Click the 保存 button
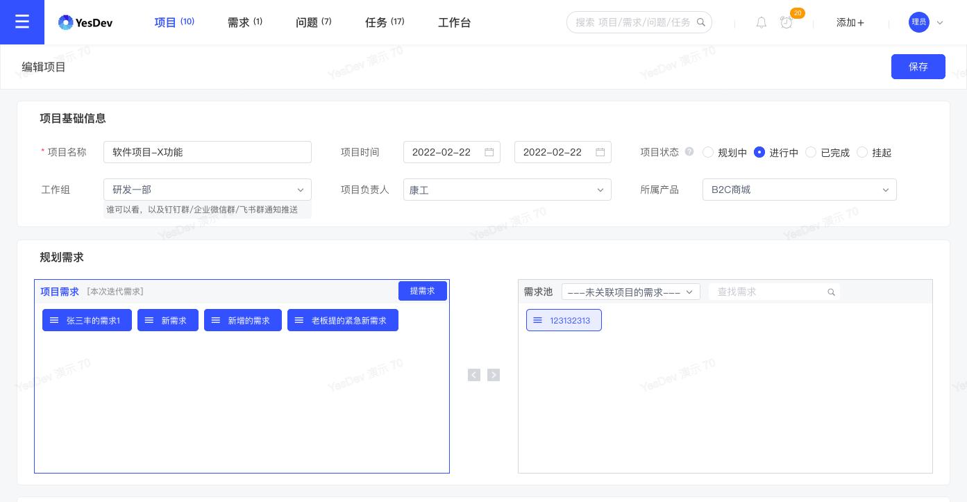967x502 pixels. coord(918,67)
